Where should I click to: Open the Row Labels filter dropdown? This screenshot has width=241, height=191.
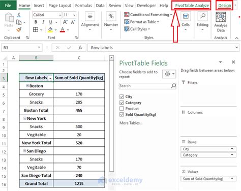[50, 78]
